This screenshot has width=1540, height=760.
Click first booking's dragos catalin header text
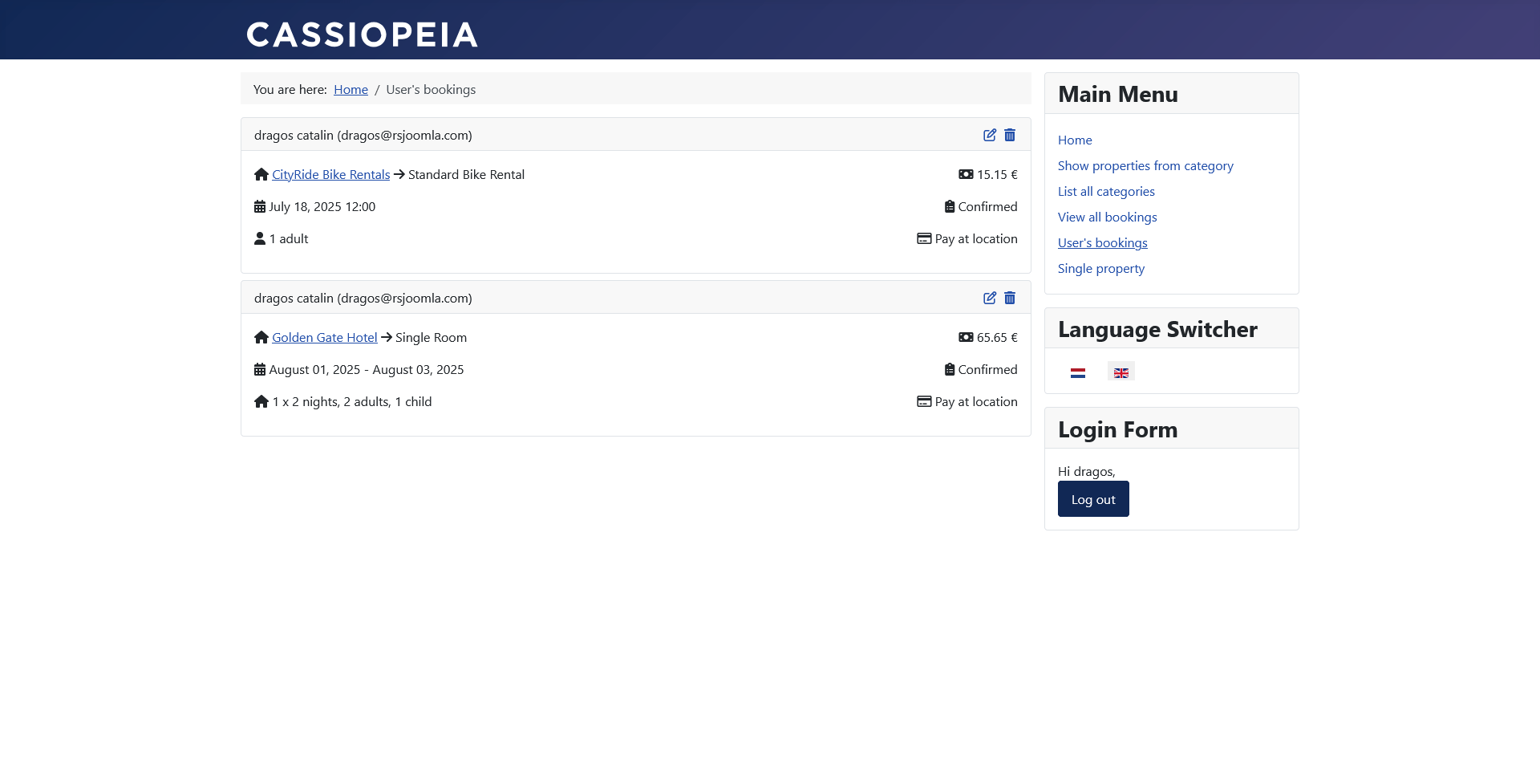coord(363,135)
